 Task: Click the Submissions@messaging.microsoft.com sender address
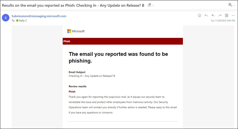[39, 16]
